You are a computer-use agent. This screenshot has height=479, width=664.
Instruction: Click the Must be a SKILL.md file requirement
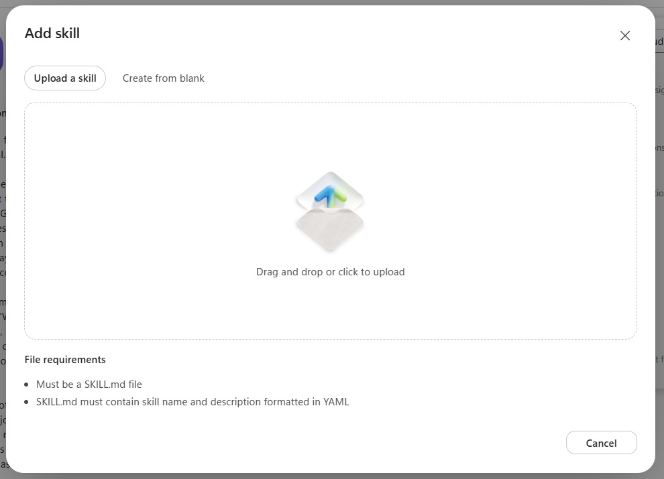pyautogui.click(x=89, y=385)
